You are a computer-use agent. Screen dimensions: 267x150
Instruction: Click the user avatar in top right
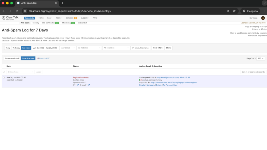pyautogui.click(x=263, y=18)
